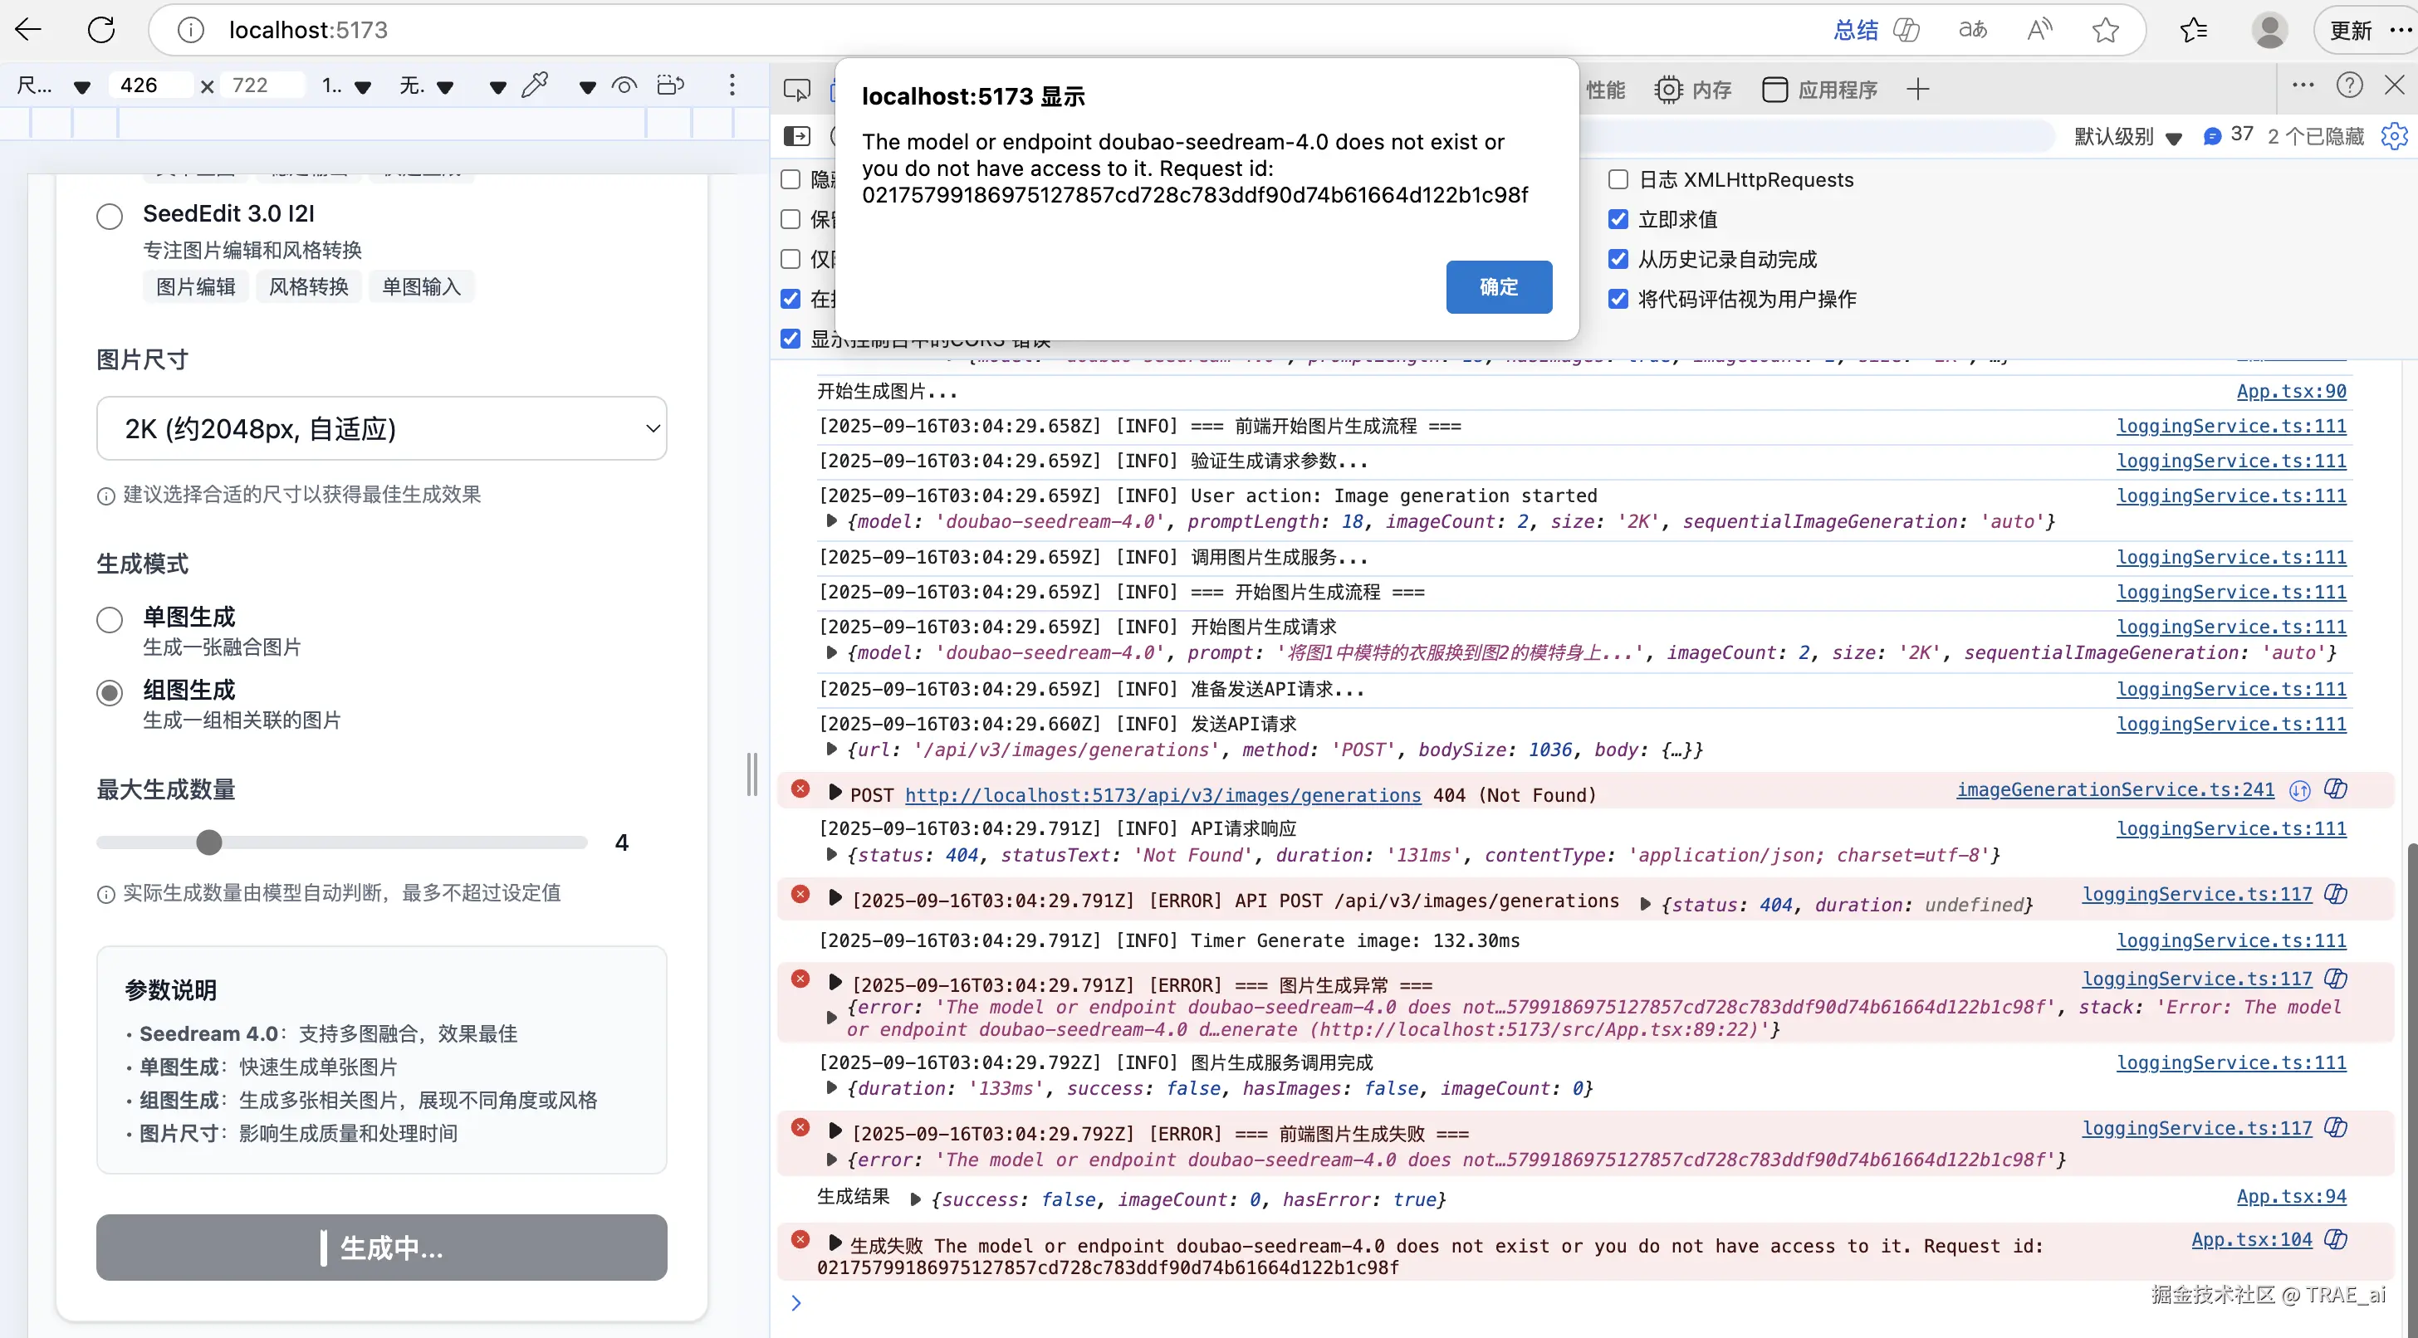This screenshot has width=2418, height=1338.
Task: Enable the 日志 XMLHttpRequests checkbox
Action: pyautogui.click(x=1618, y=179)
